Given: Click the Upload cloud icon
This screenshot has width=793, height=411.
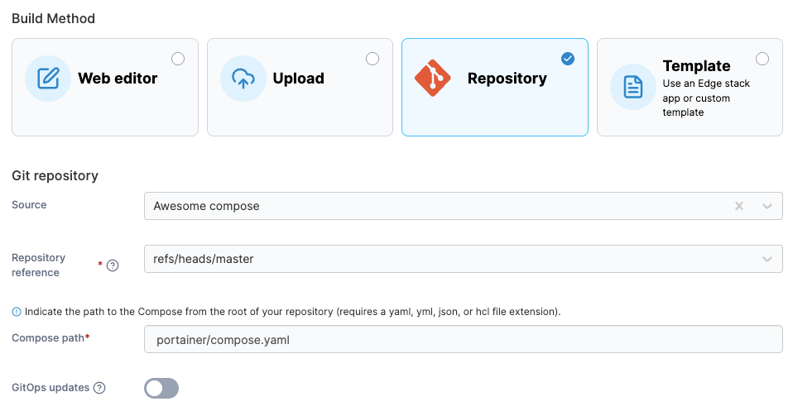Looking at the screenshot, I should coord(243,79).
